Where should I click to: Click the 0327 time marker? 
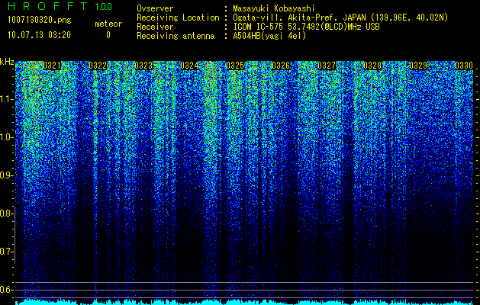327,66
